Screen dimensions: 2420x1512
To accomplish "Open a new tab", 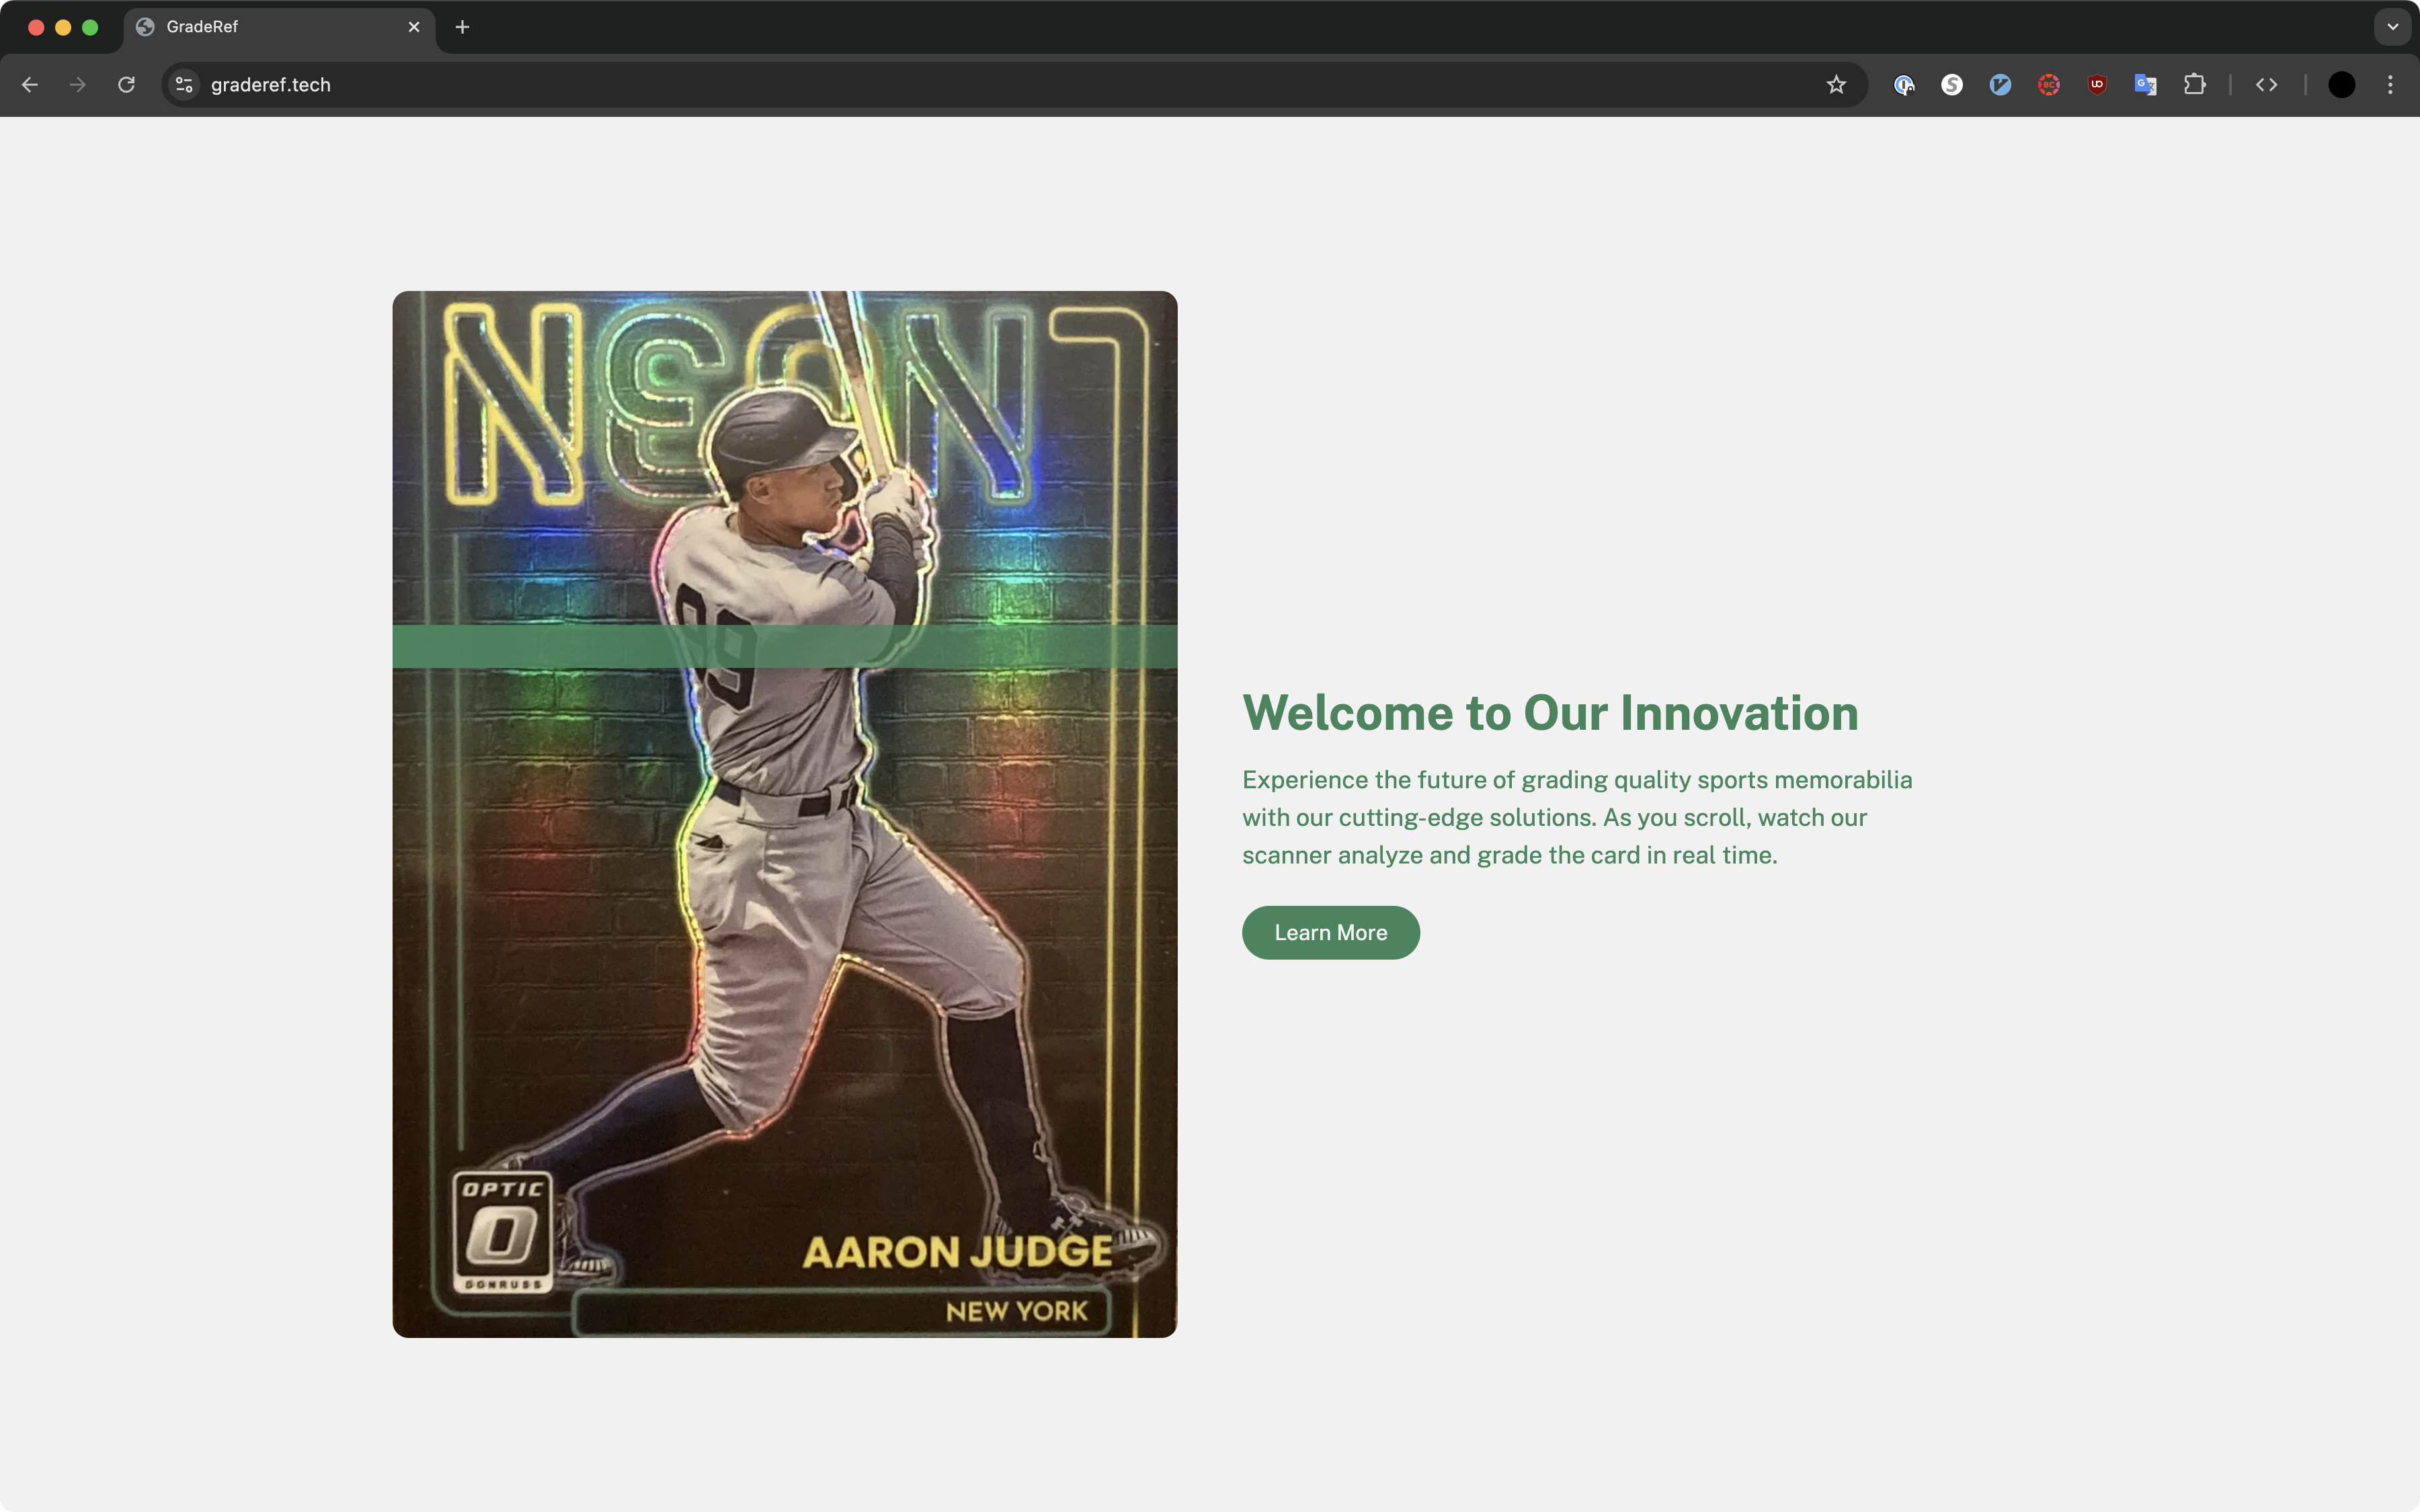I will (x=462, y=27).
